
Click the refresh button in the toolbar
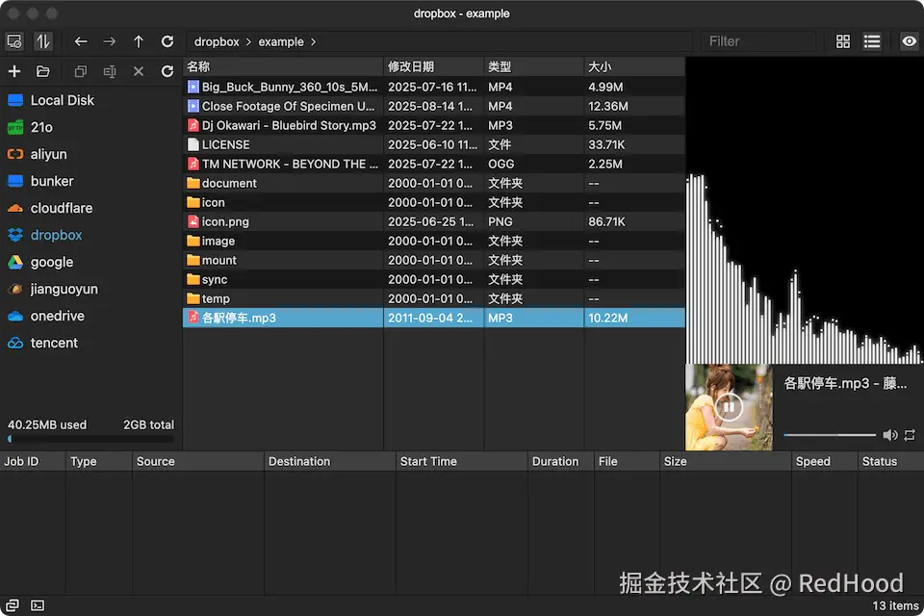(167, 41)
